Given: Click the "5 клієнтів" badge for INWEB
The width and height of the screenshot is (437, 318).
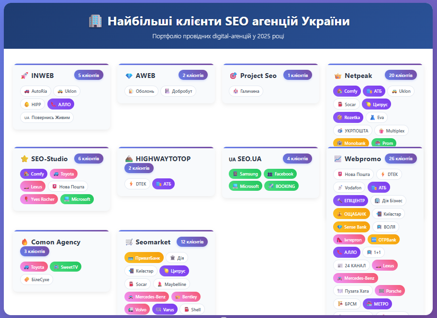Looking at the screenshot, I should [88, 75].
